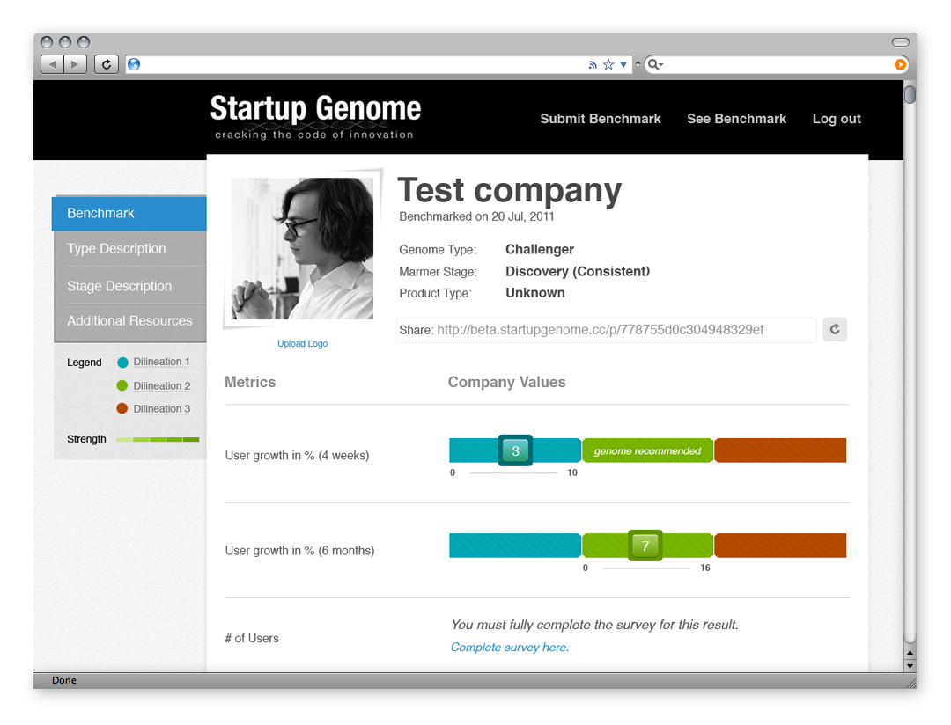Open the Complete survey here link
Viewport: 951px width, 725px height.
pos(510,648)
